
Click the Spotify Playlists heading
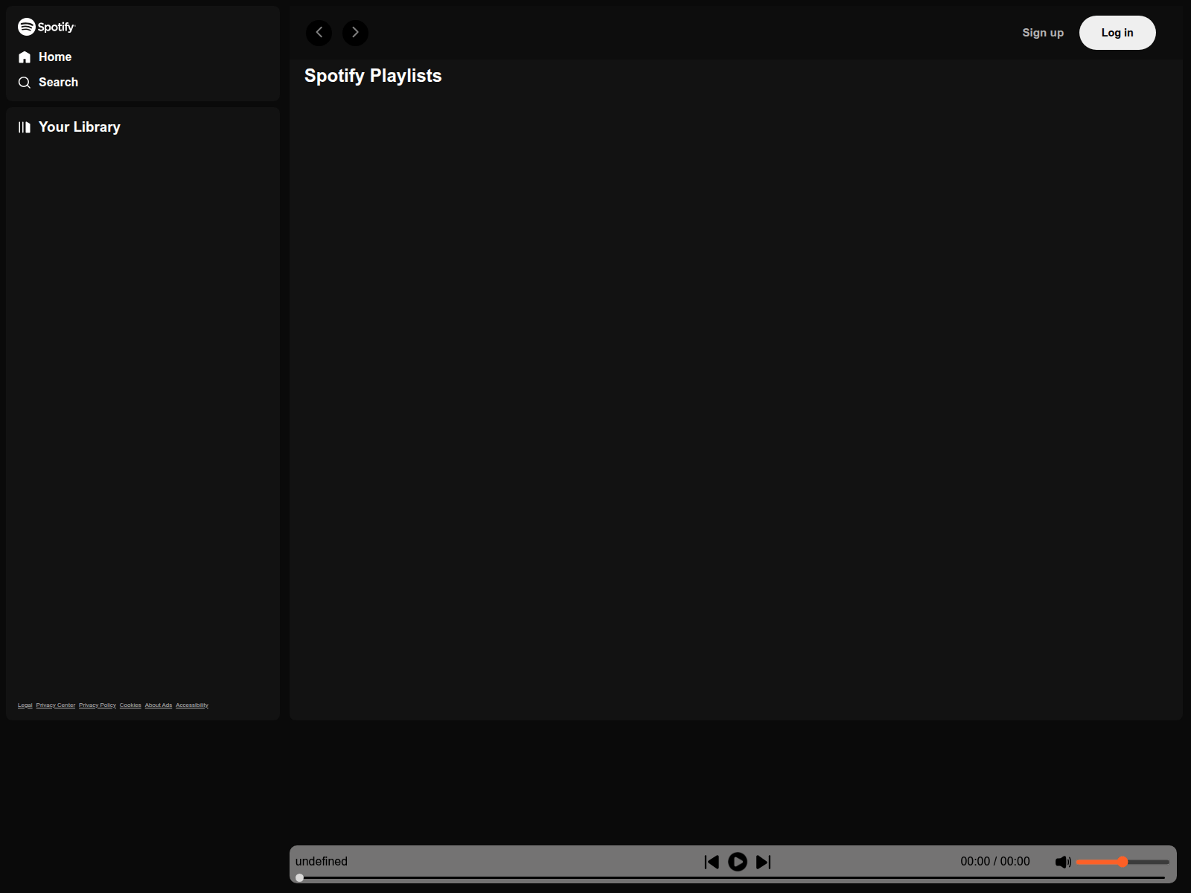pos(373,76)
